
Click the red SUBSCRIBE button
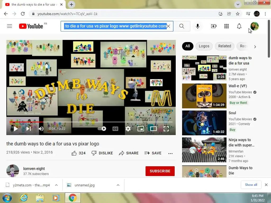[160, 171]
